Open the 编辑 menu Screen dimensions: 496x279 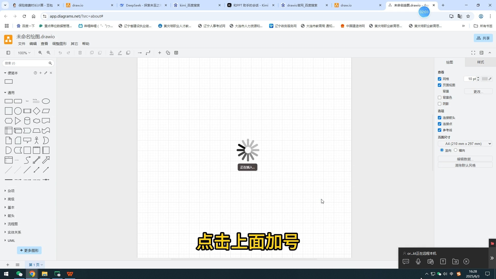(x=33, y=44)
